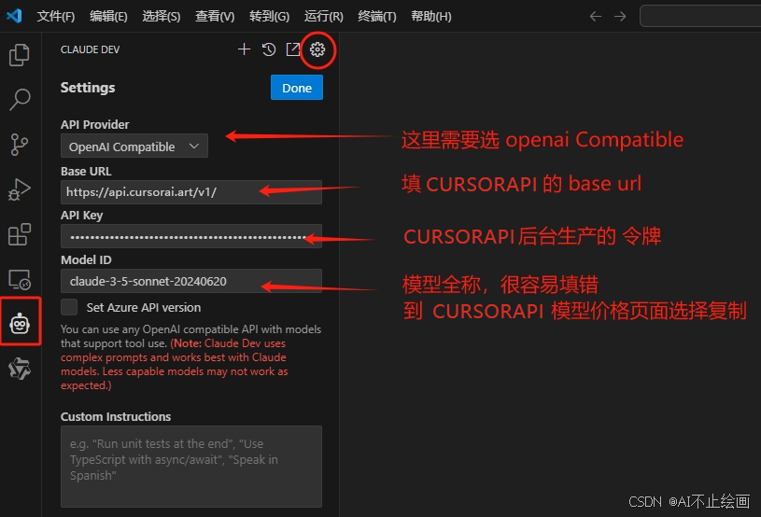The image size is (761, 517).
Task: Open Claude Dev in editor pop-out icon
Action: click(292, 49)
